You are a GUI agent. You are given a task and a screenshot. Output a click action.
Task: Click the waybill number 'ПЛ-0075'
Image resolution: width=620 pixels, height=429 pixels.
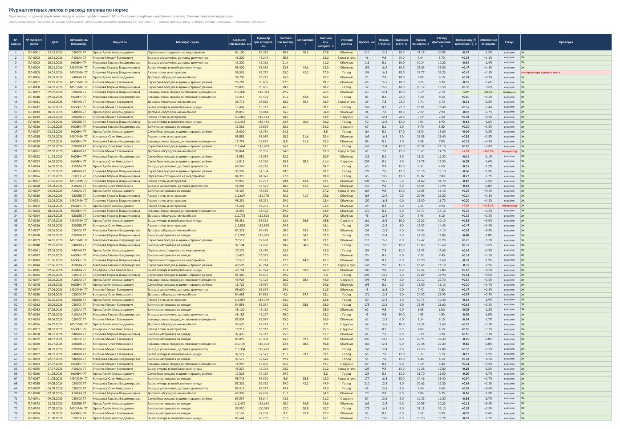click(x=34, y=418)
